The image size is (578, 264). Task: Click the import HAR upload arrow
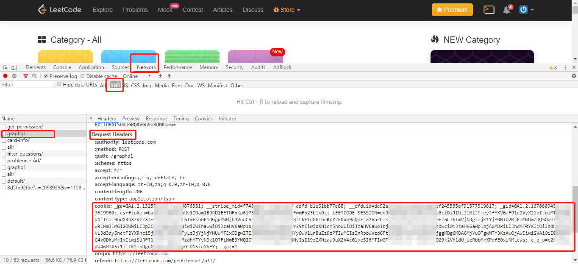click(x=160, y=76)
